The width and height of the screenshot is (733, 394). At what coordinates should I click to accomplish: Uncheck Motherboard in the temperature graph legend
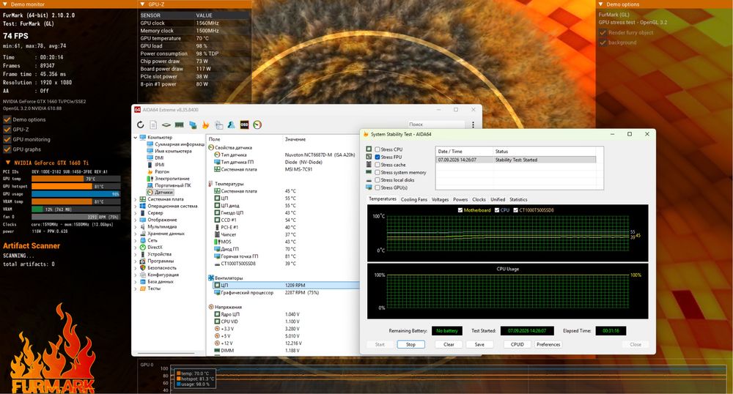coord(460,210)
